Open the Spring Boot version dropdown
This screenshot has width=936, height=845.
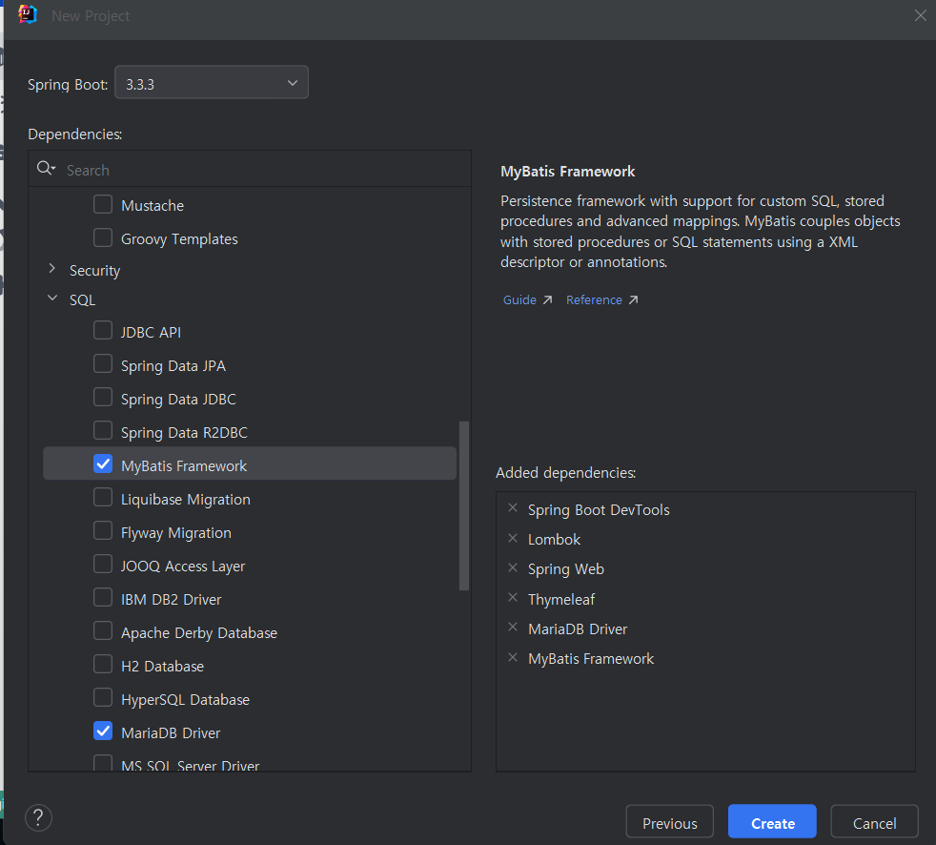(212, 84)
